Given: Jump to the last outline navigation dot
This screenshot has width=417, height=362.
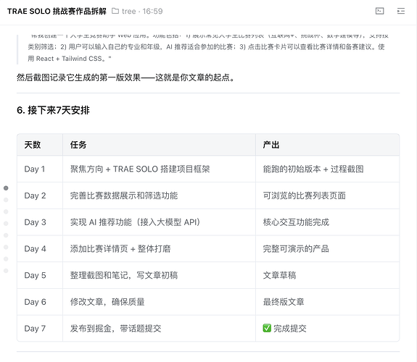Looking at the screenshot, I should (x=6, y=271).
